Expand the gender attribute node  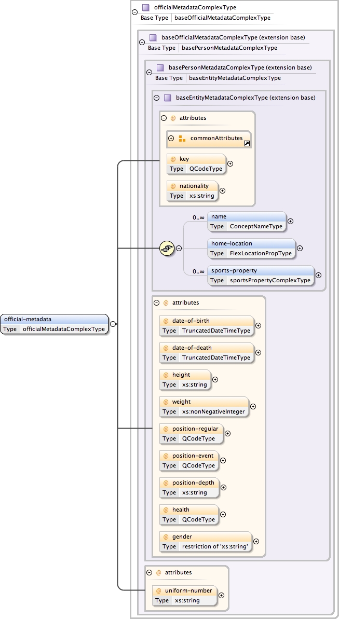[256, 541]
